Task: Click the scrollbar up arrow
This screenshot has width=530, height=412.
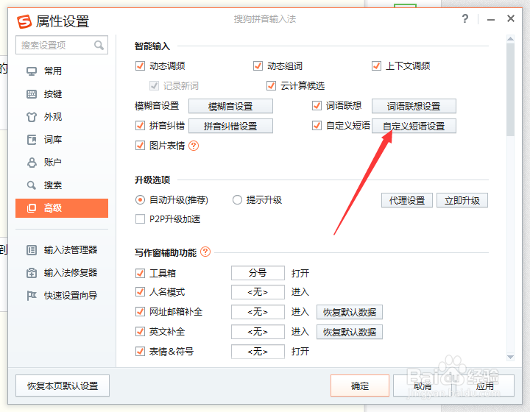Action: point(510,39)
